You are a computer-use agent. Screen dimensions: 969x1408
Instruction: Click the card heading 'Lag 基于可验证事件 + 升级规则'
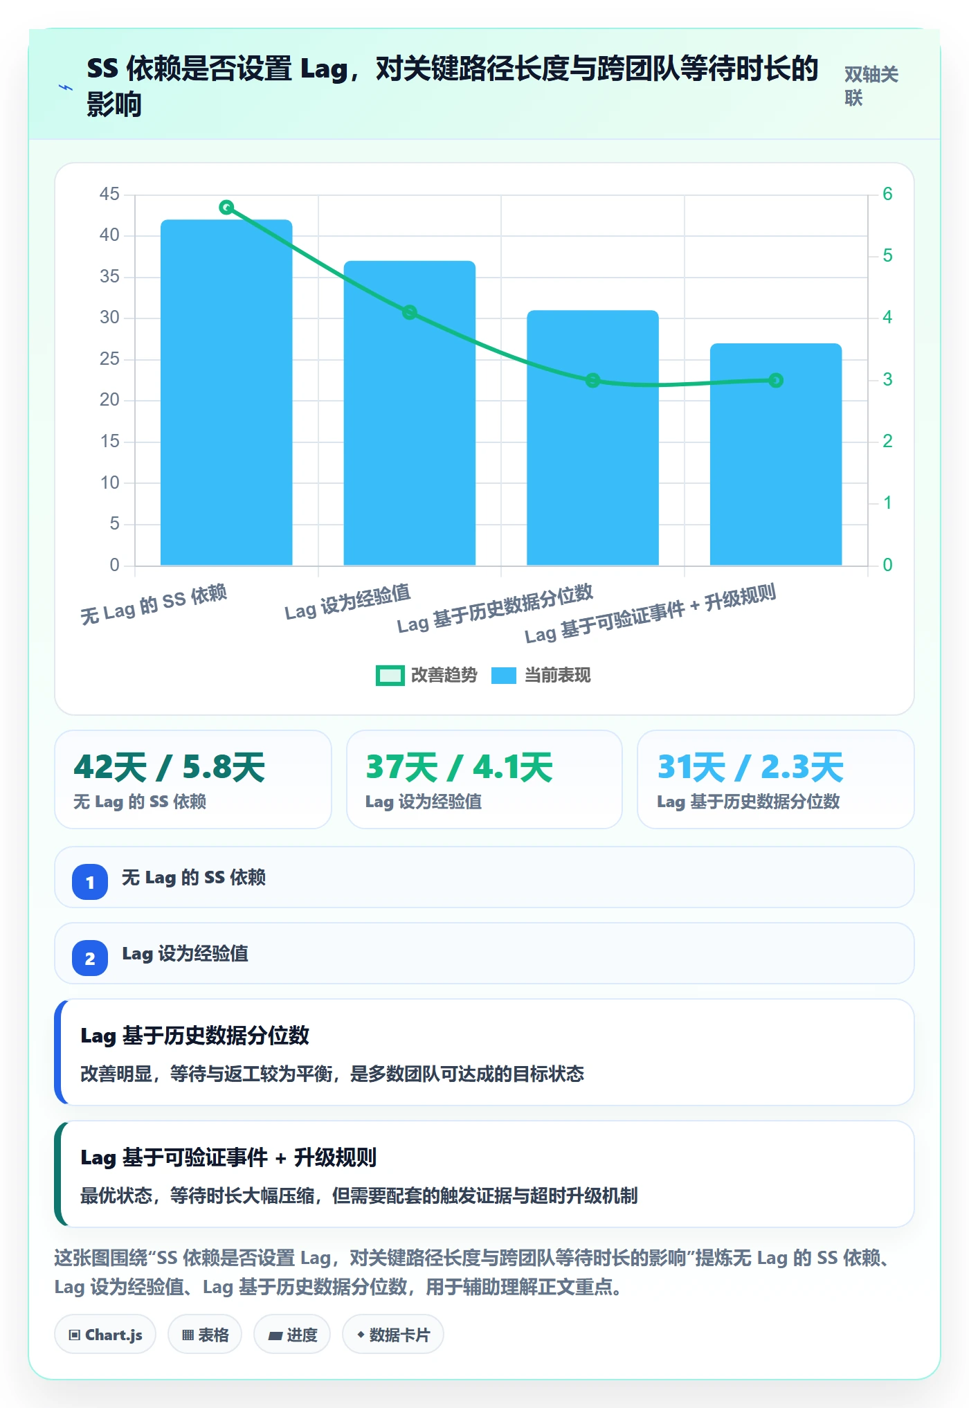coord(228,1157)
